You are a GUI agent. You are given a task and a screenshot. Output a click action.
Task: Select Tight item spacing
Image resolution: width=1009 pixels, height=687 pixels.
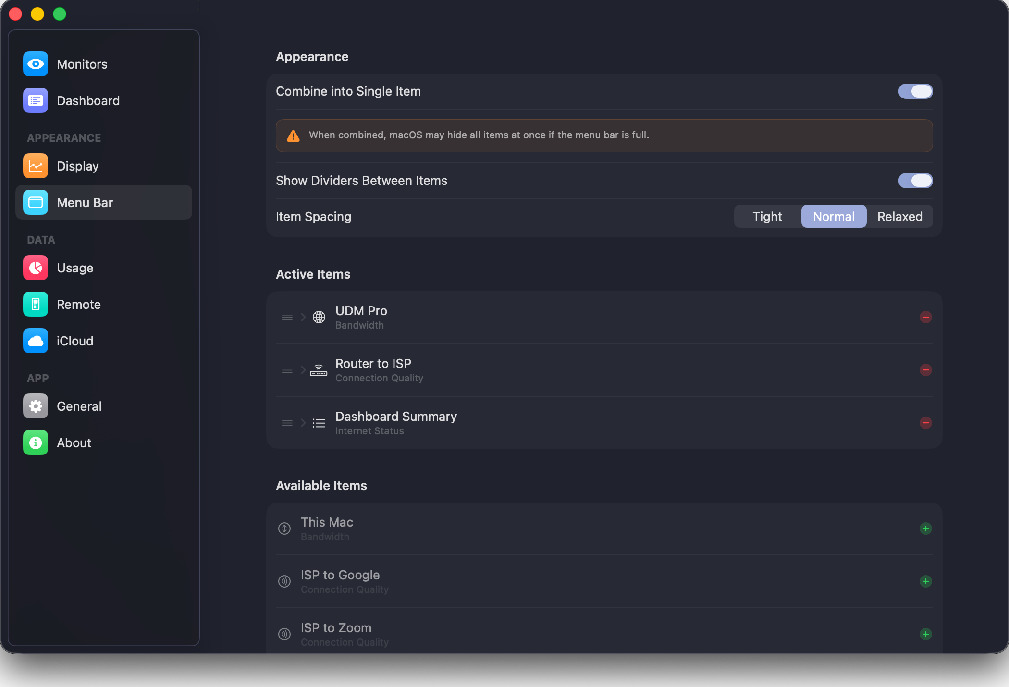(x=767, y=216)
